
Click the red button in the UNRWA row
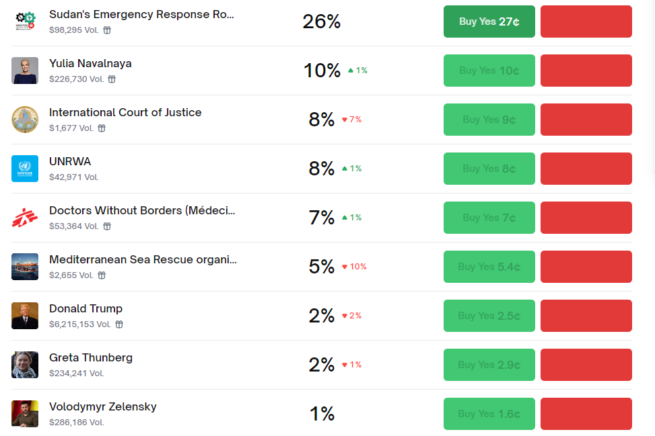pyautogui.click(x=586, y=169)
